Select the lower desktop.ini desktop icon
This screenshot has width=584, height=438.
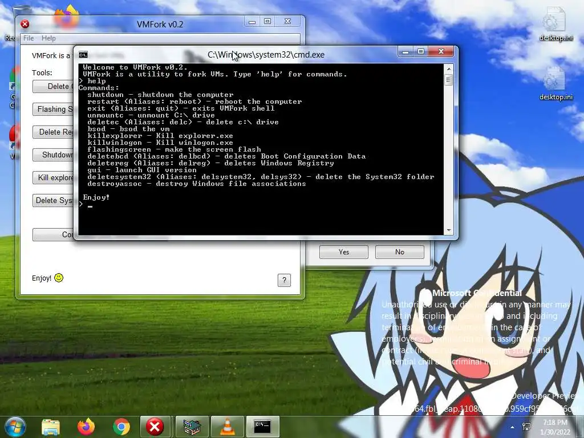pos(555,83)
